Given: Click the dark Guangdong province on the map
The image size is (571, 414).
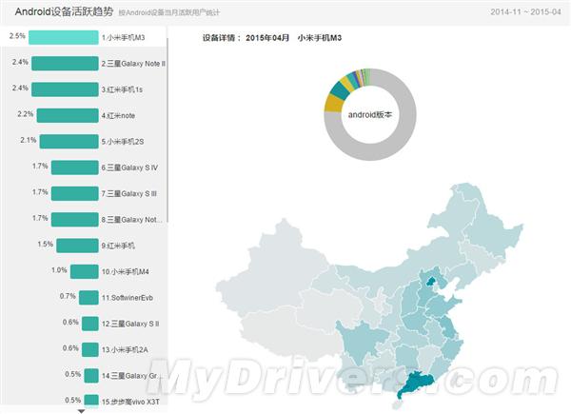Looking at the screenshot, I should click(x=417, y=384).
